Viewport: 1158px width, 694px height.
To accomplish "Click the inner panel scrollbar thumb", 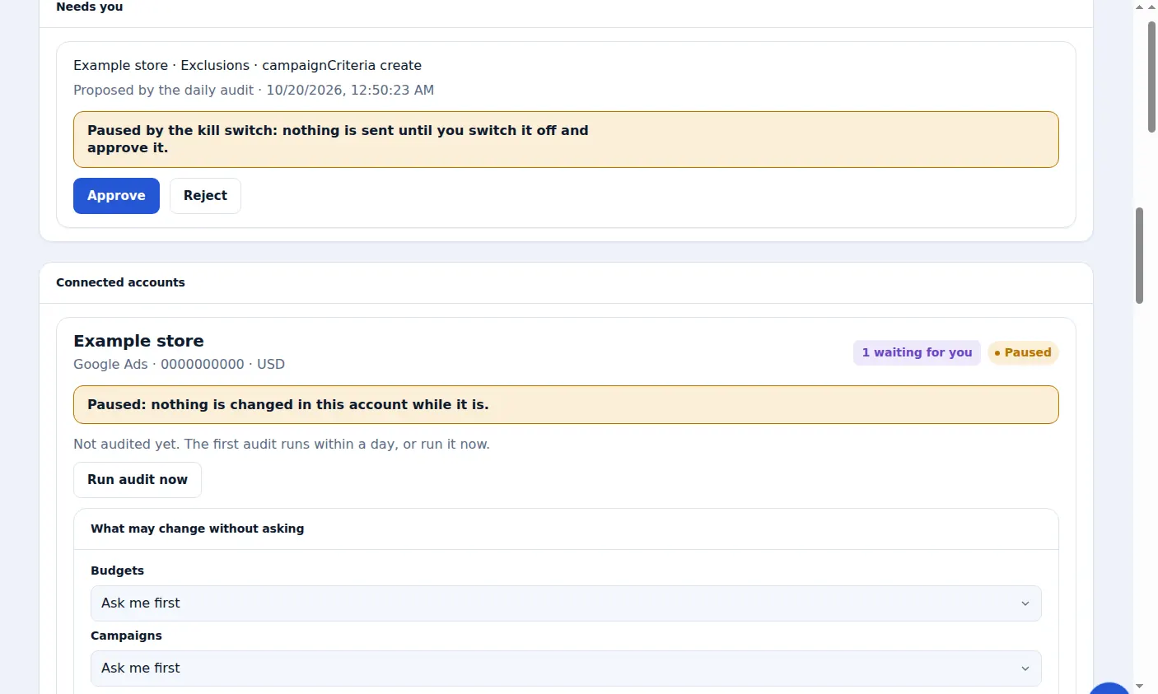I will (x=1140, y=255).
